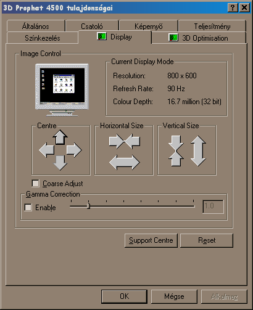Image resolution: width=253 pixels, height=310 pixels.
Task: Click the monitor preview image
Action: 62,90
